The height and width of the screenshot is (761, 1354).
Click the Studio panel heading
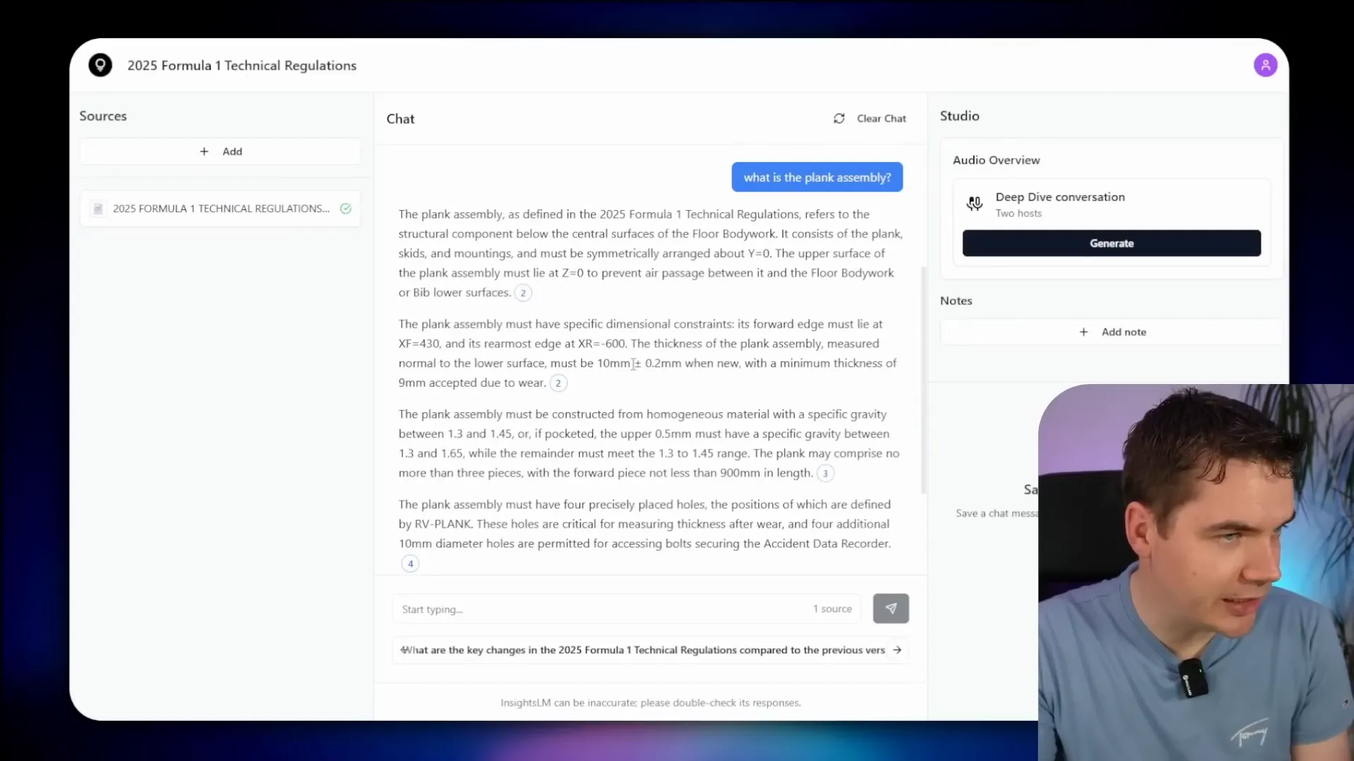coord(959,116)
